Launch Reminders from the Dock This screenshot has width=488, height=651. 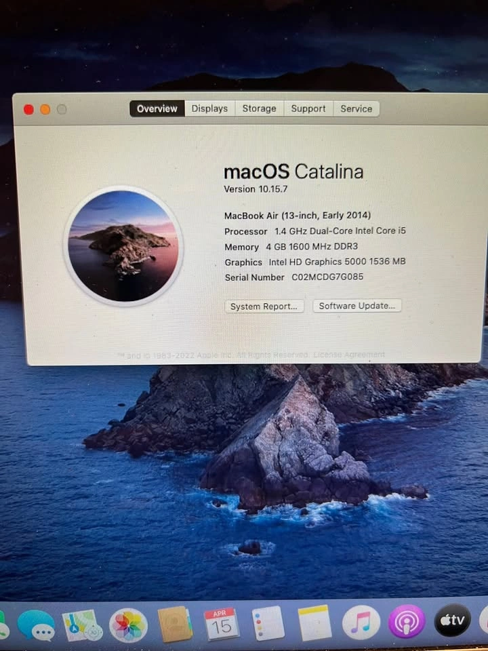268,624
